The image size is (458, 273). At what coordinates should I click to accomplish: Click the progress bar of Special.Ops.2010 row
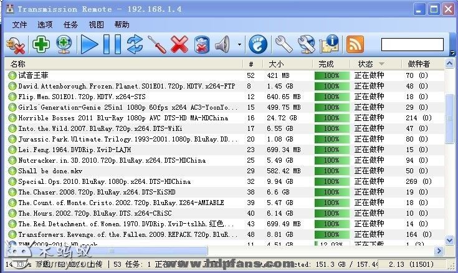tap(332, 181)
